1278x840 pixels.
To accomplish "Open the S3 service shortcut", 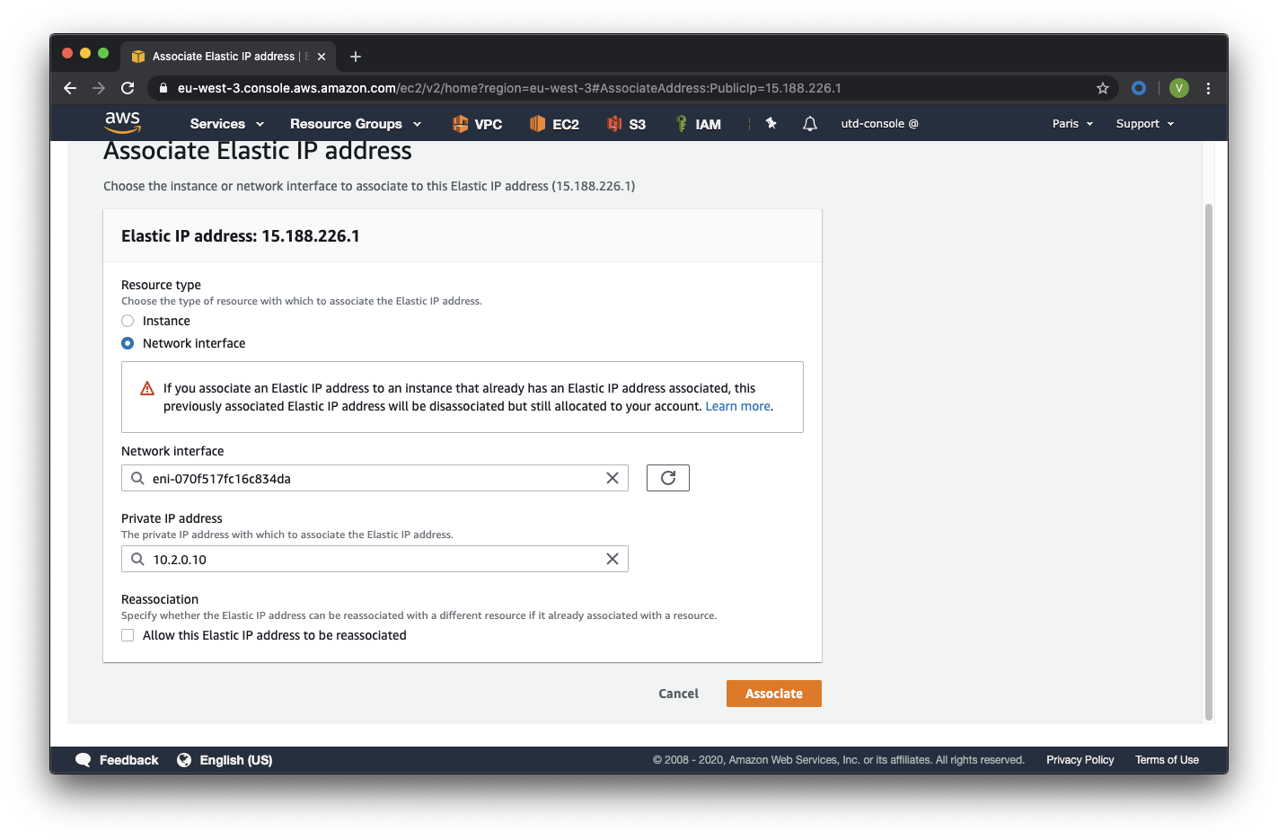I will coord(626,124).
